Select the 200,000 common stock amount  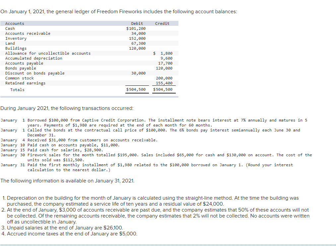click(164, 78)
